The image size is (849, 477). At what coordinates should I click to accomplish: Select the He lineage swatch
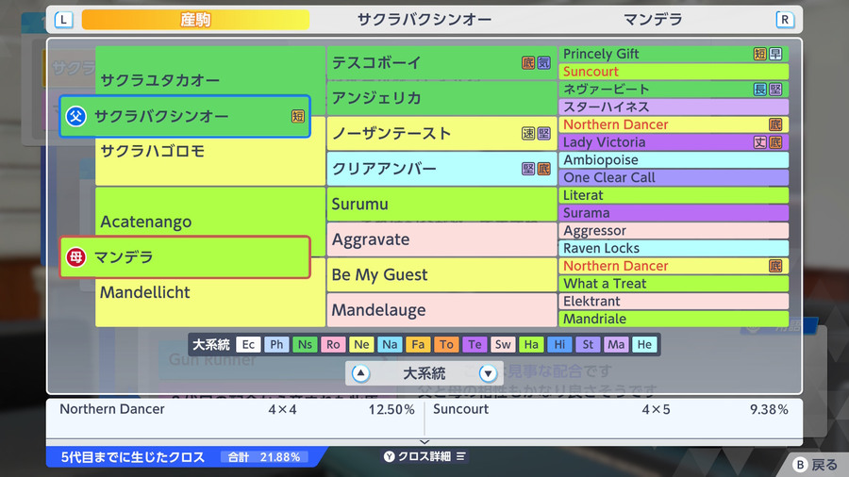[x=644, y=344]
